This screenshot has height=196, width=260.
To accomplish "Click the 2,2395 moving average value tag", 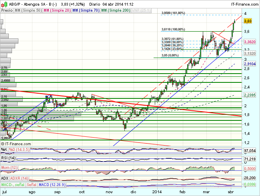I will pyautogui.click(x=250, y=95).
